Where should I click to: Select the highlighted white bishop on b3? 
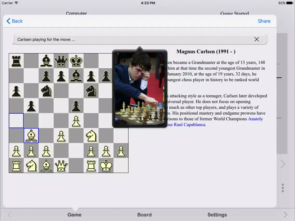tap(31, 135)
